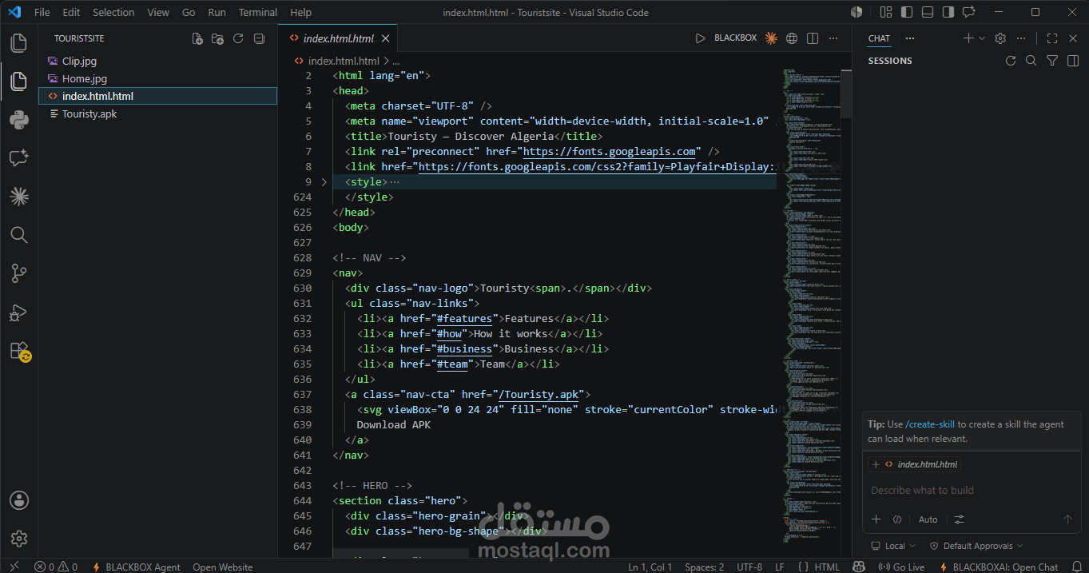Open the Manage gear in activity bar

pos(19,539)
